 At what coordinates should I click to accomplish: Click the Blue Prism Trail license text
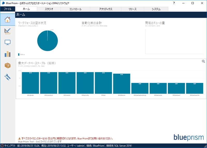[x=40, y=142]
